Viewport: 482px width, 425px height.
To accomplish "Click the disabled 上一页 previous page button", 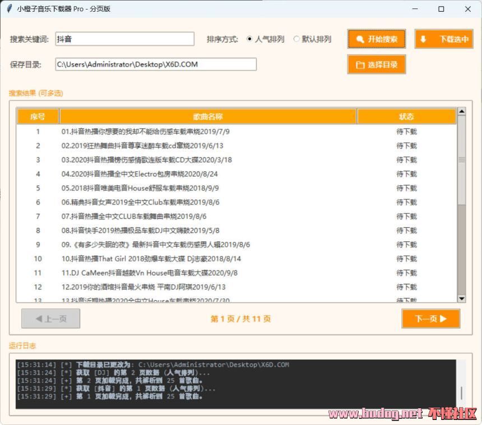I will pyautogui.click(x=50, y=319).
